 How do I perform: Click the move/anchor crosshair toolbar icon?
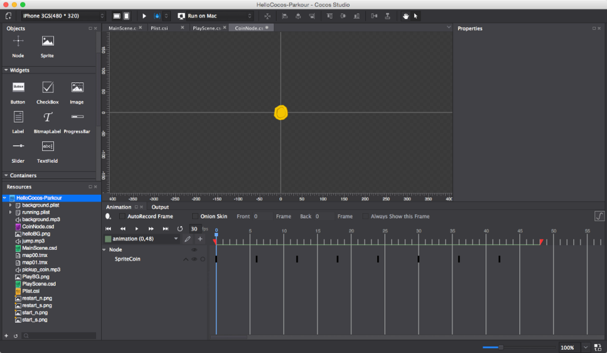click(267, 16)
